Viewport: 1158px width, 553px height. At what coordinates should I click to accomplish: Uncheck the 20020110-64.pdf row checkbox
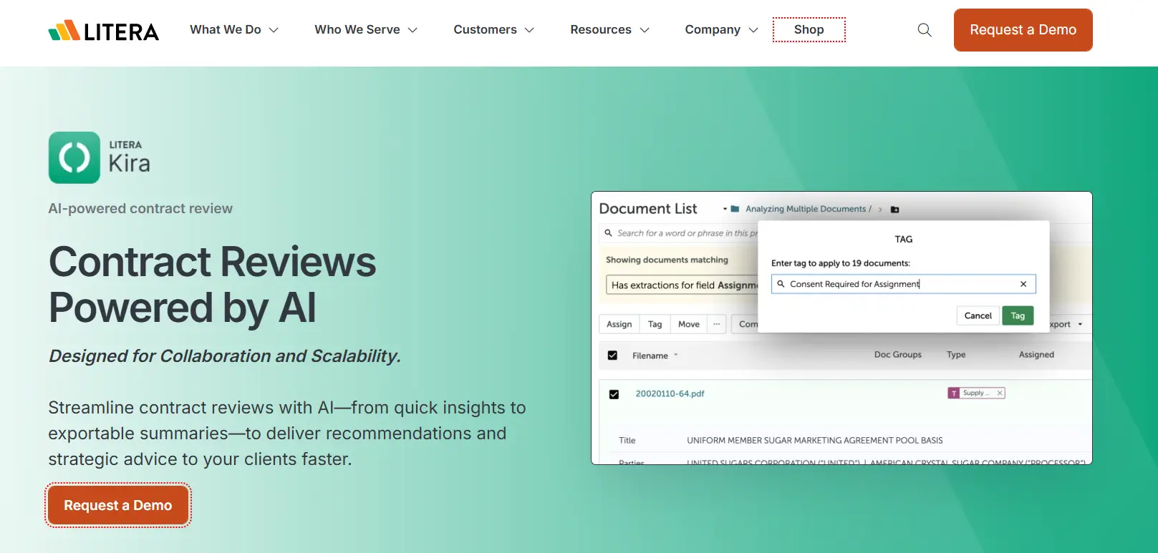click(614, 394)
